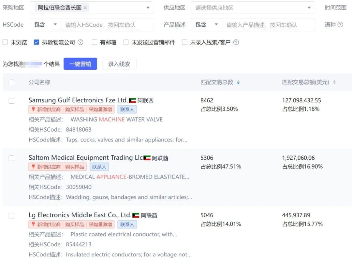Click the 录入线索 button

click(119, 64)
